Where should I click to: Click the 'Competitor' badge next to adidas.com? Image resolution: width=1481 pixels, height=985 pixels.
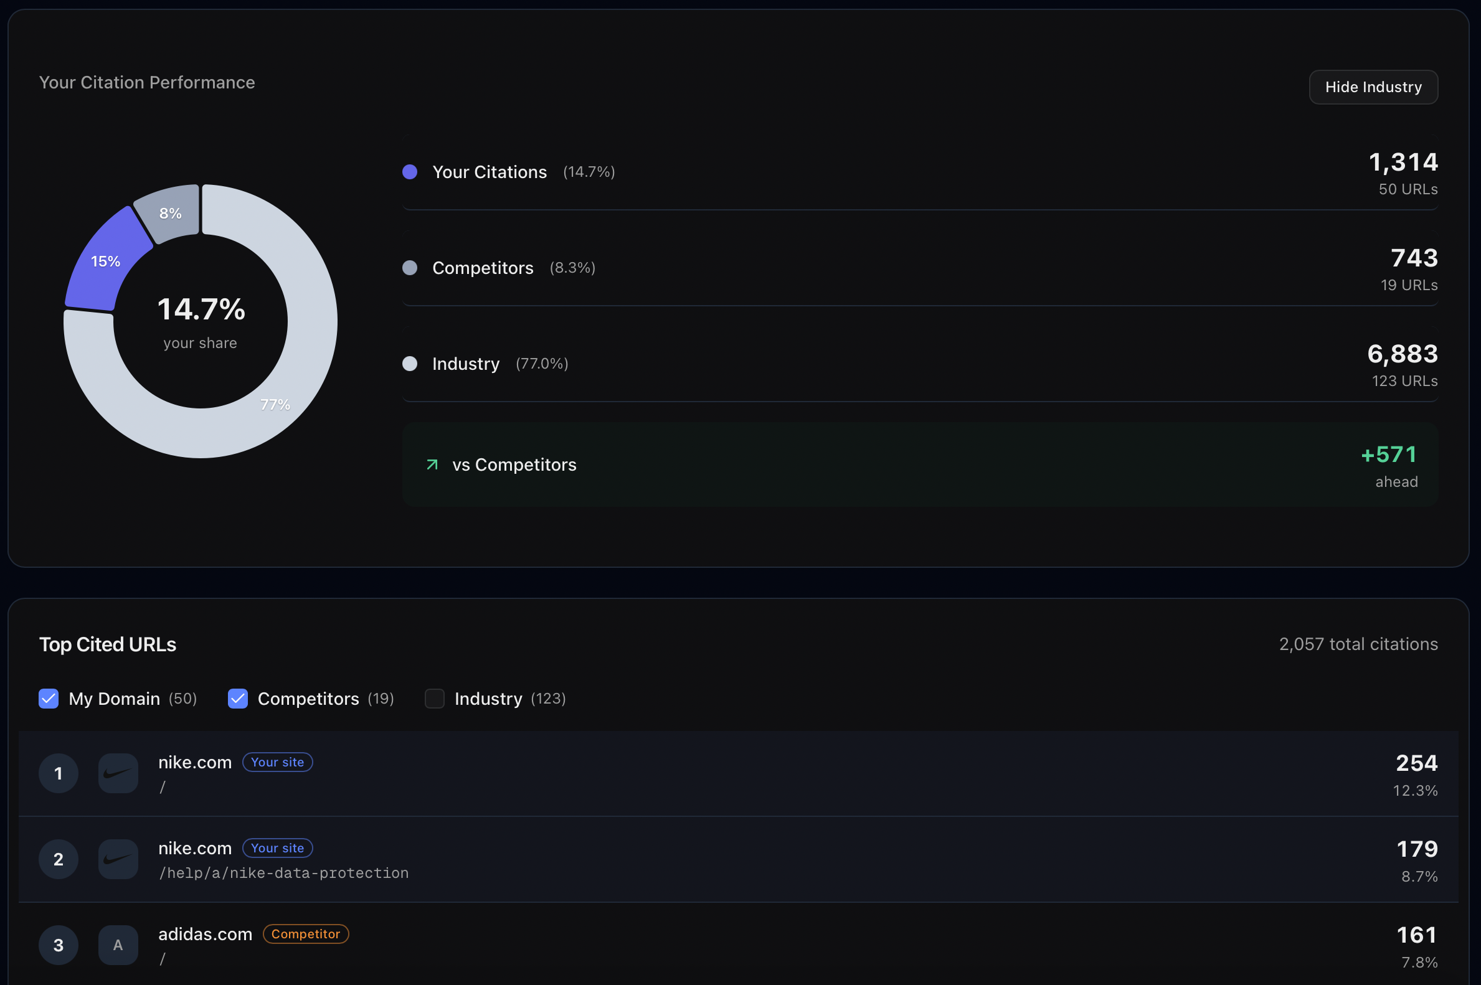tap(305, 934)
